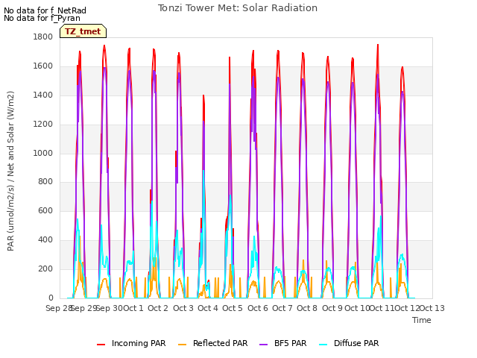Click the Sep 30 x-axis label

pos(109,308)
